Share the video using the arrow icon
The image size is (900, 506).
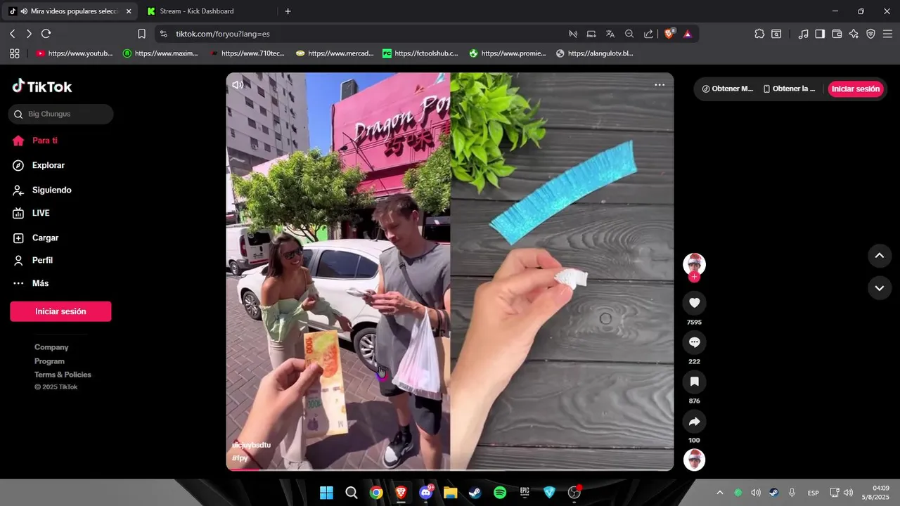pos(694,422)
